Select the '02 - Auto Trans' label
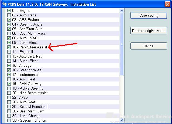The height and width of the screenshot is (124, 172). [24, 15]
